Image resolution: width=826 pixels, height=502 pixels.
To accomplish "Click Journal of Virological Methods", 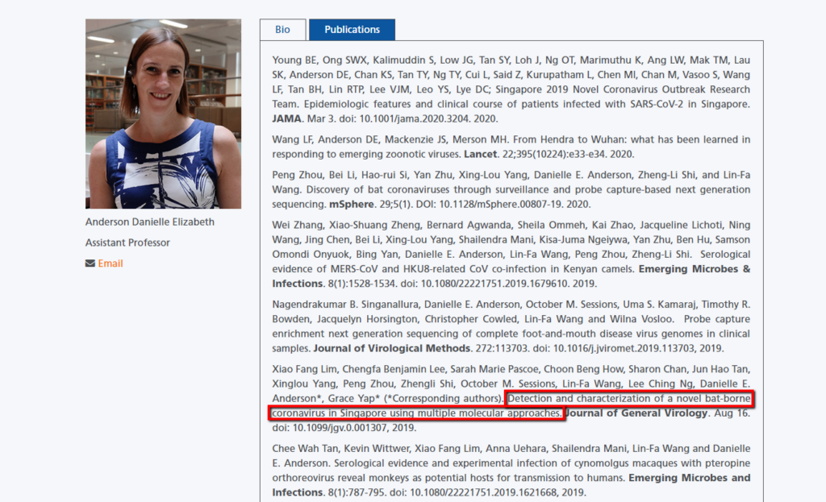I will [391, 349].
